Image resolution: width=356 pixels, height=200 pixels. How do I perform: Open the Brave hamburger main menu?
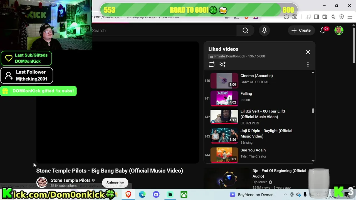tap(350, 17)
